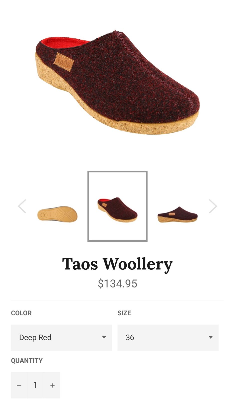Screen dimensions: 235x401
Task: Click the Size dropdown arrow icon
Action: (211, 337)
